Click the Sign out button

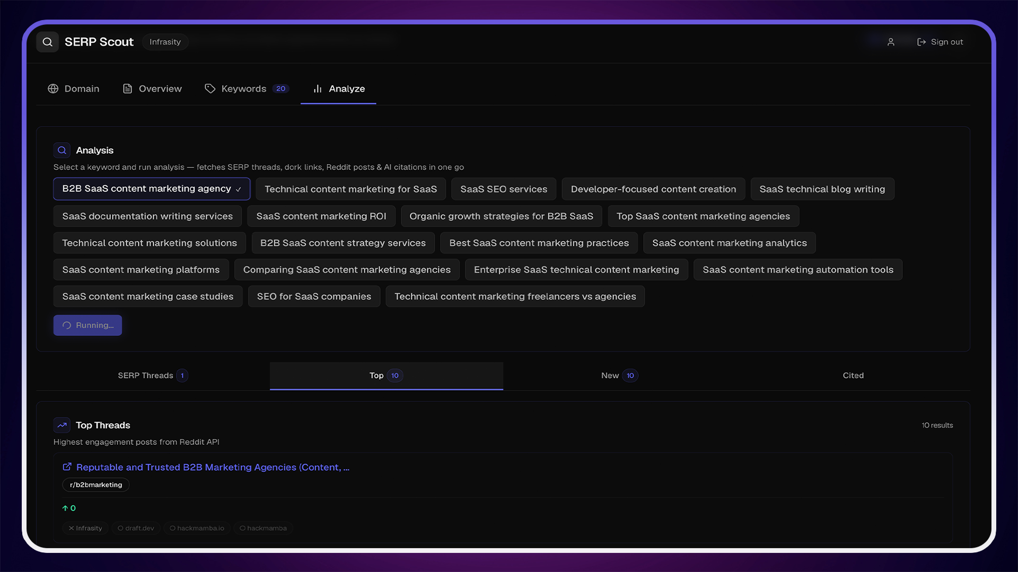click(x=947, y=42)
